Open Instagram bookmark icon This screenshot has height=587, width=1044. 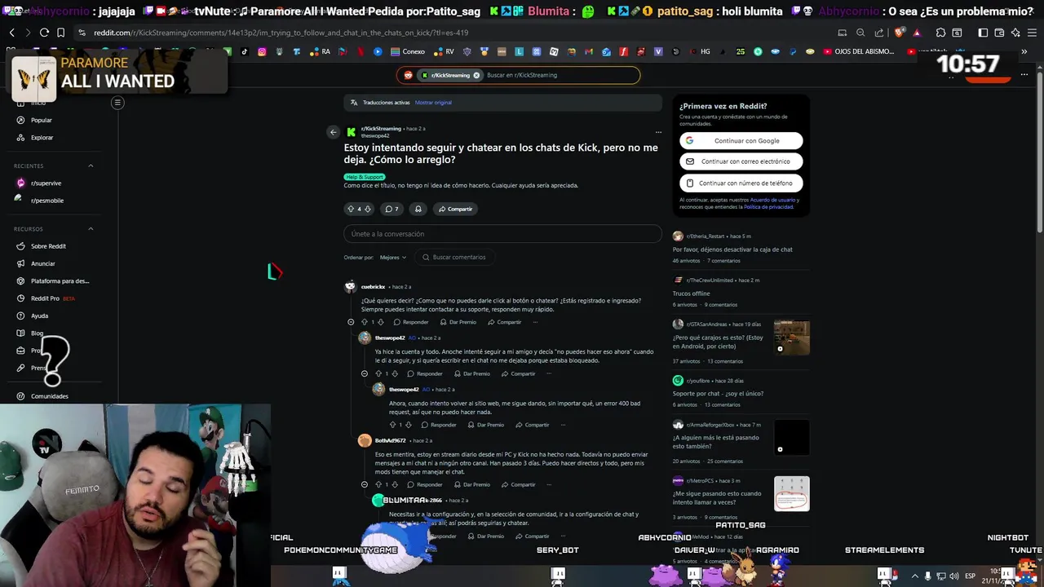(x=262, y=51)
